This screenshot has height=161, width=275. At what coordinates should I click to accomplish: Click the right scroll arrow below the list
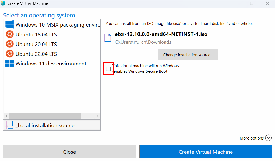pyautogui.click(x=98, y=116)
